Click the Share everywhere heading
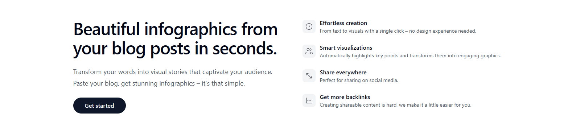This screenshot has width=580, height=136. 343,73
